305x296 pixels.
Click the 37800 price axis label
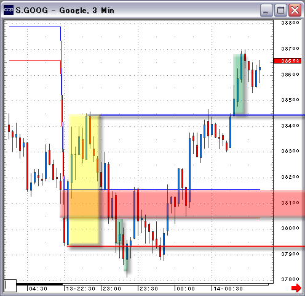click(x=290, y=279)
